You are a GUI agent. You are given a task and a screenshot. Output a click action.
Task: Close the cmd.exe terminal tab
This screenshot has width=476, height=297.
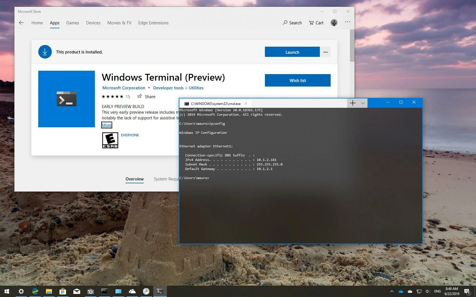pyautogui.click(x=246, y=104)
